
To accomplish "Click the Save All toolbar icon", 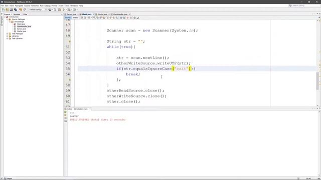I will (x=16, y=9).
